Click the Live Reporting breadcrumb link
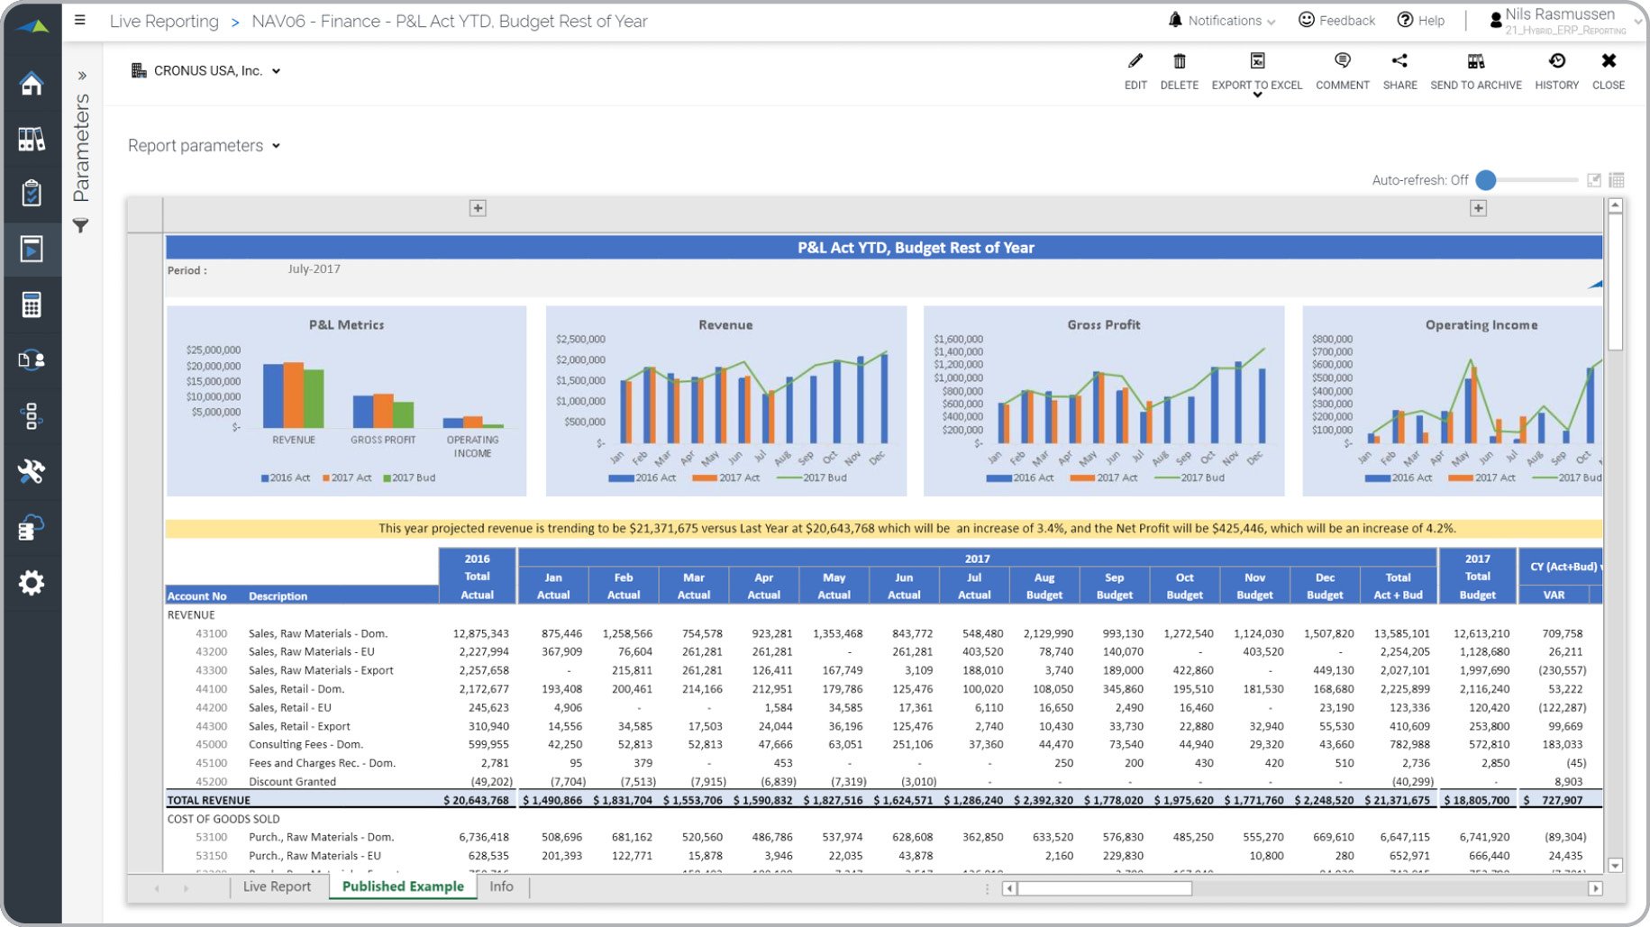Screen dimensions: 1650x927 coord(164,21)
